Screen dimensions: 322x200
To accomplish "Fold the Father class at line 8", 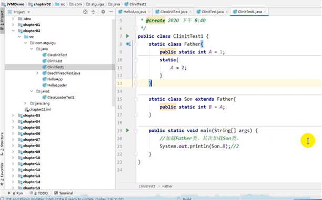I will (136, 44).
